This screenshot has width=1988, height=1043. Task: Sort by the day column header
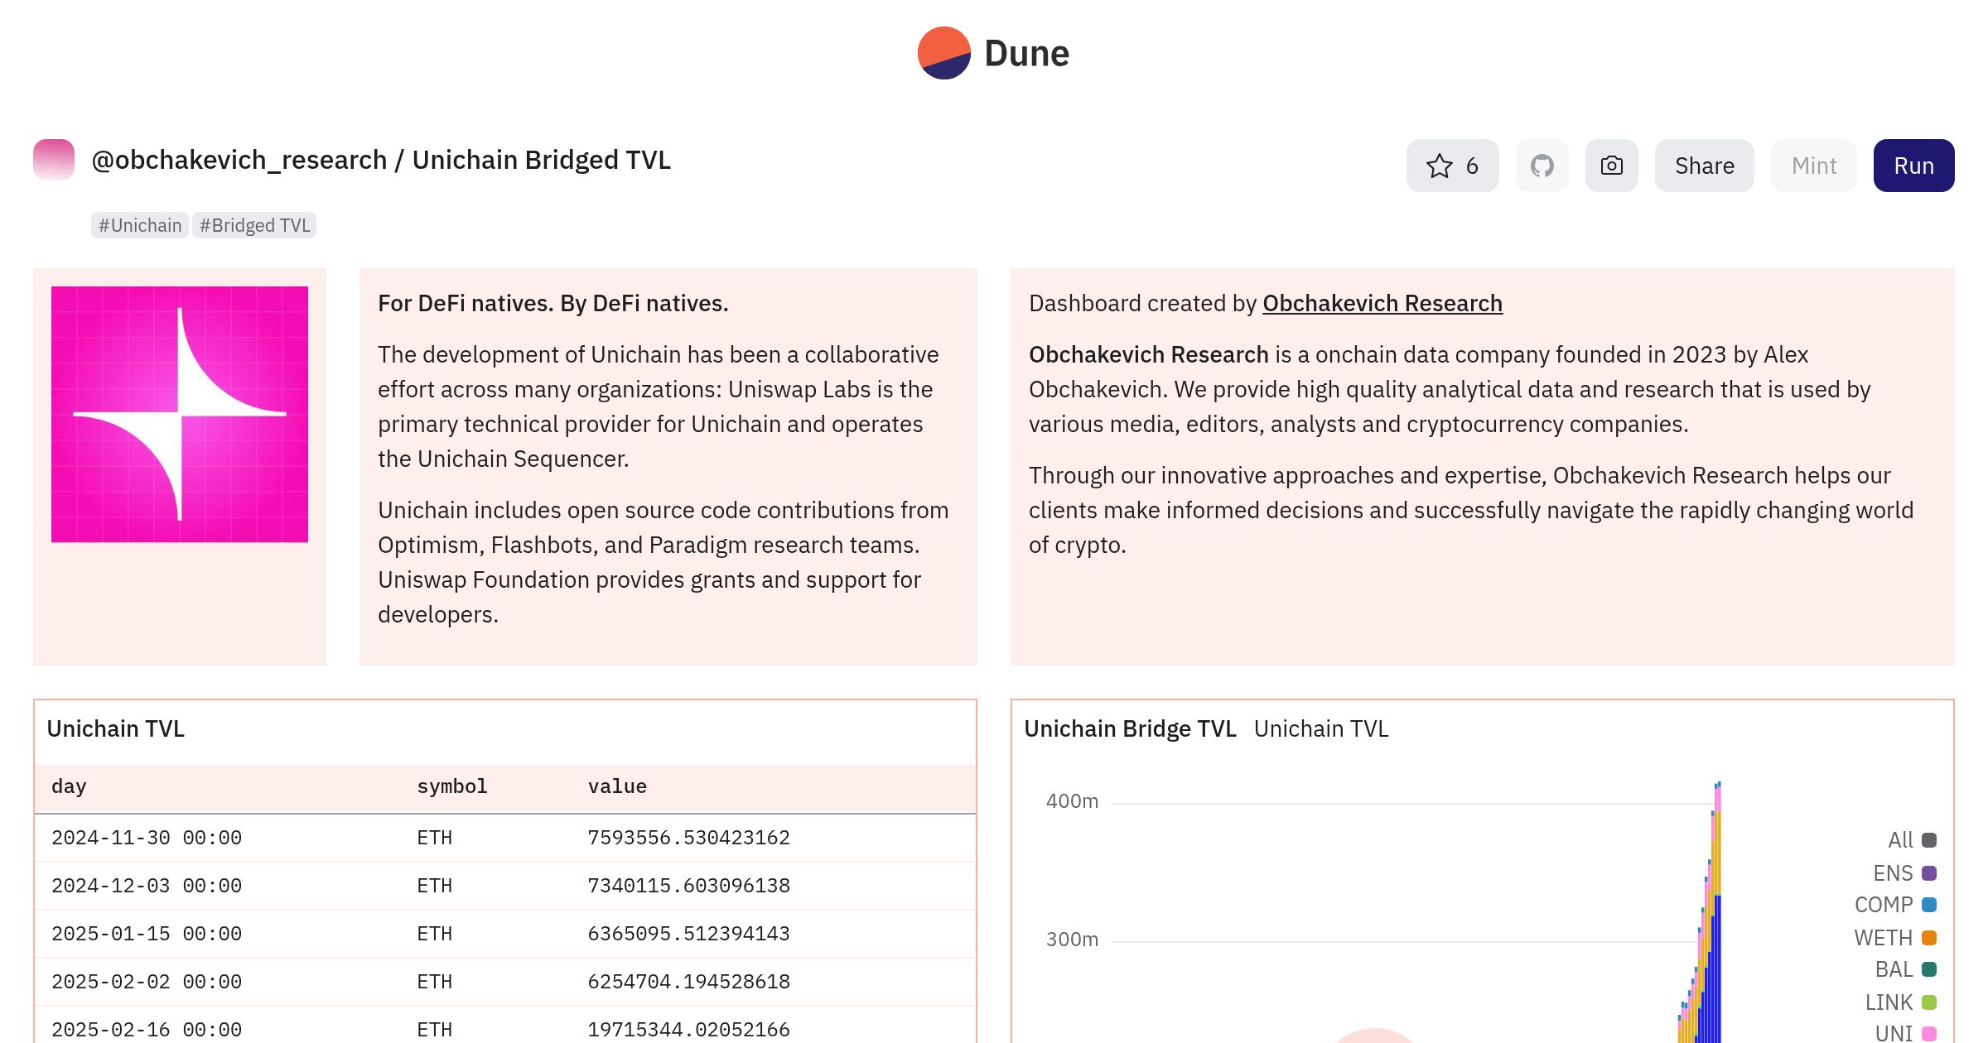pyautogui.click(x=69, y=786)
